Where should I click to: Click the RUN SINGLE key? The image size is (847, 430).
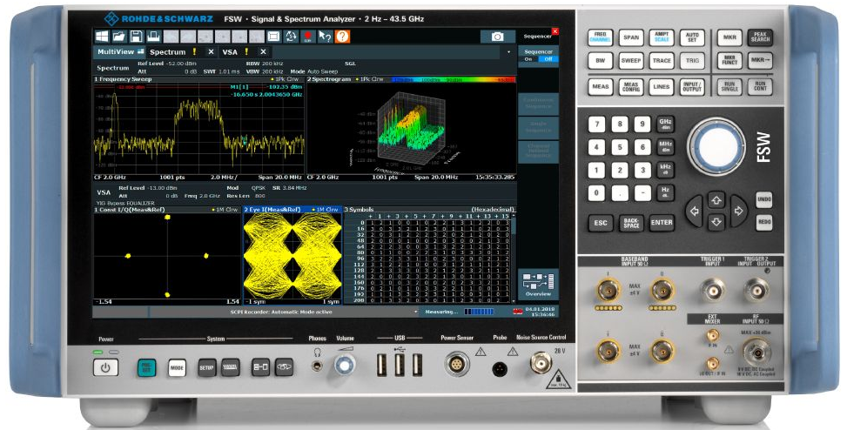729,86
